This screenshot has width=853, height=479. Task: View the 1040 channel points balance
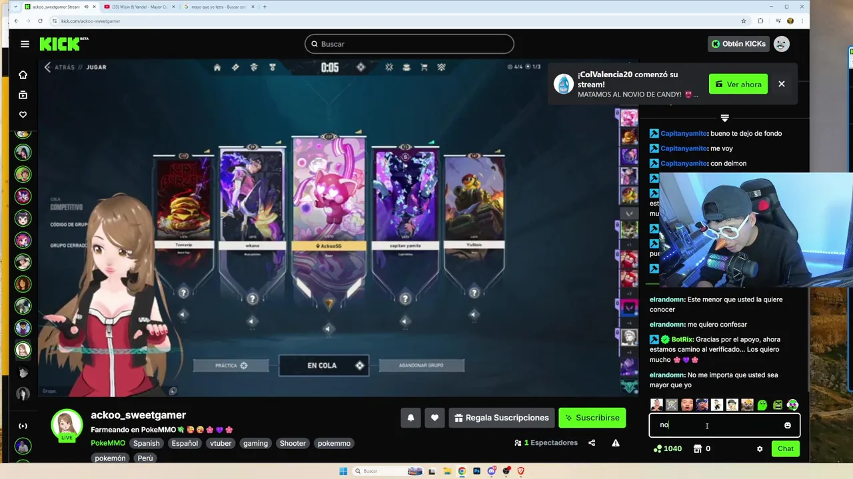click(x=667, y=449)
